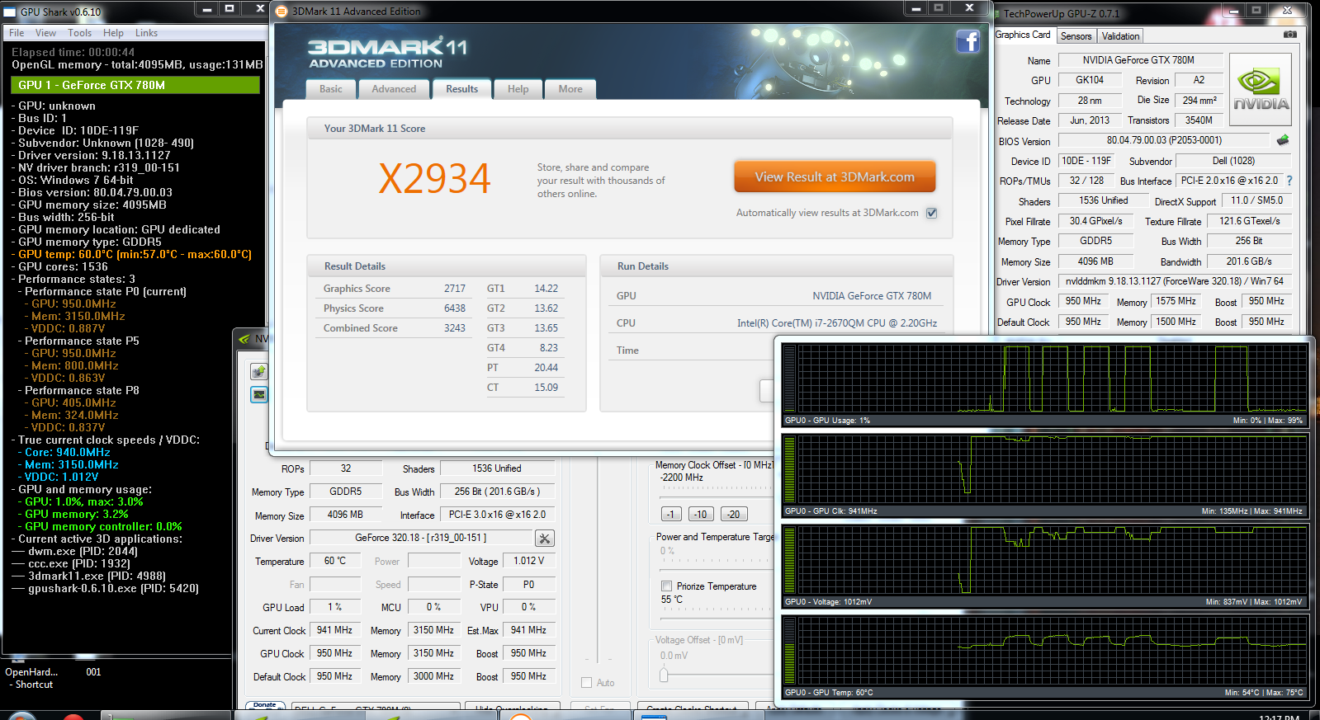Open GPU Shark Links menu
This screenshot has height=720, width=1320.
tap(146, 33)
